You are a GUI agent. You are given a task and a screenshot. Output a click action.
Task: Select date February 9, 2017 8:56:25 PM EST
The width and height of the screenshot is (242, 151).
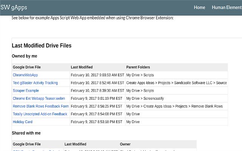[x=96, y=106]
